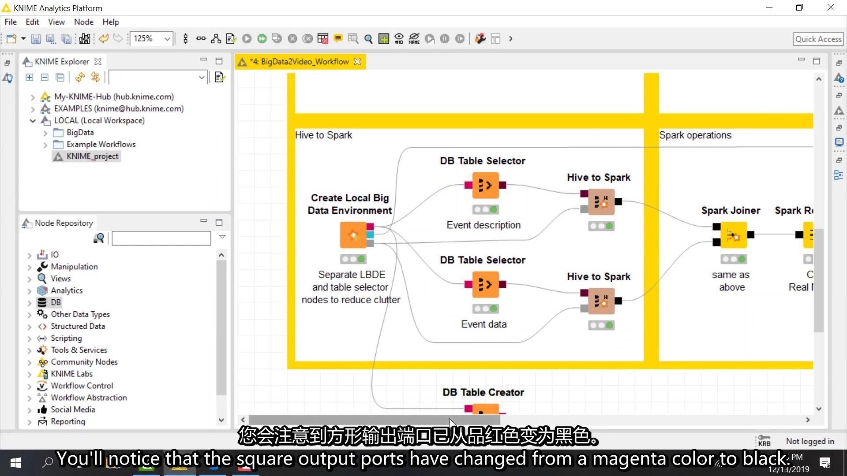Click Collapse All icon in KNIME Explorer

pyautogui.click(x=45, y=78)
